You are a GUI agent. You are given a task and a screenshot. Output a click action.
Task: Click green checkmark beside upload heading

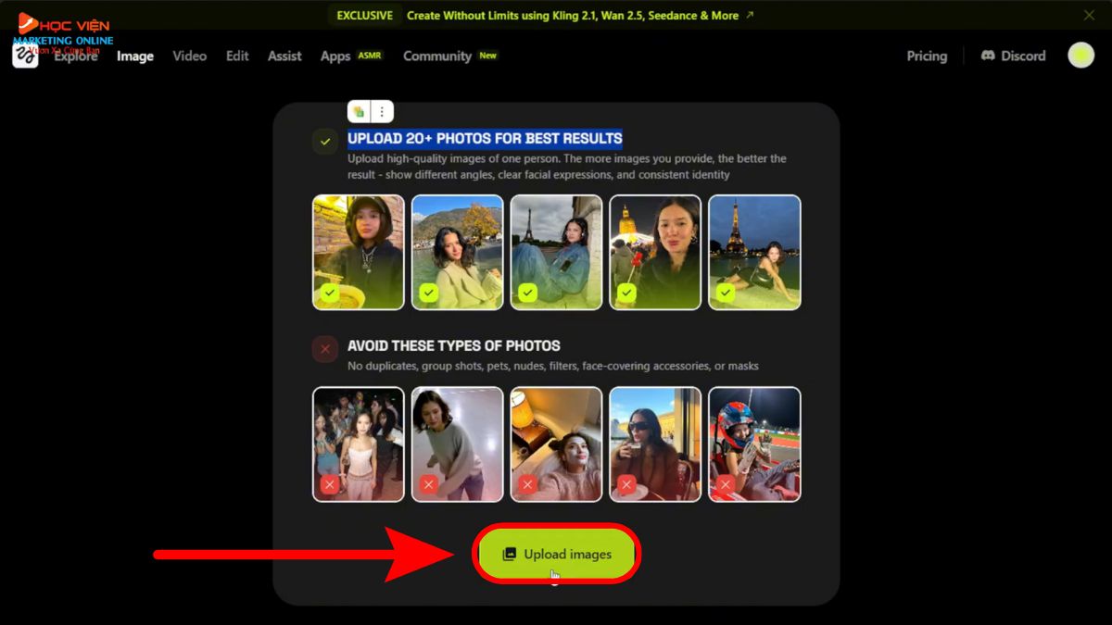(324, 142)
